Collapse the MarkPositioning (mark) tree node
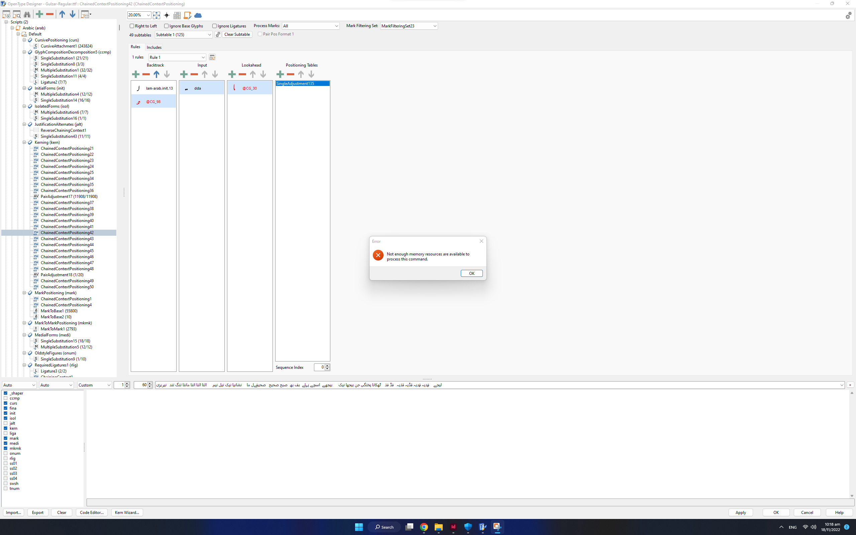This screenshot has height=535, width=856. point(24,293)
